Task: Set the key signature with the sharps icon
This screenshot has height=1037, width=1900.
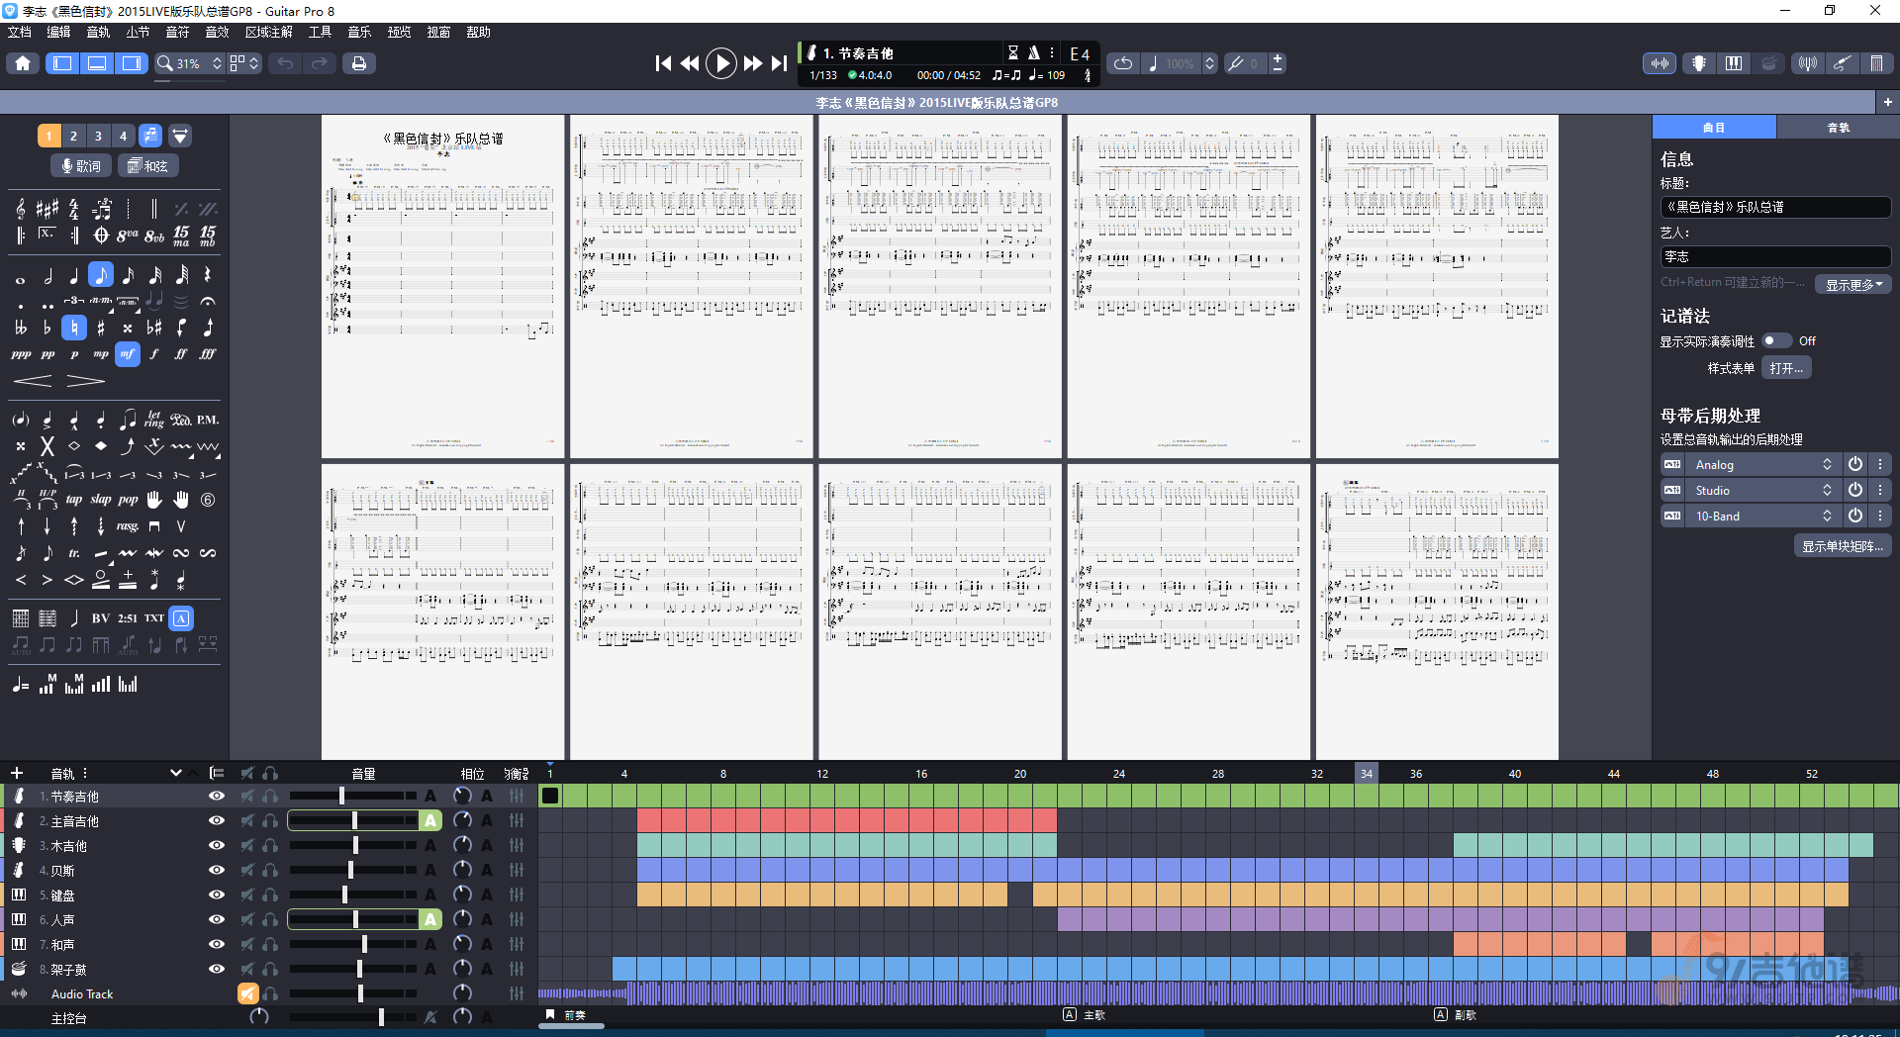Action: tap(47, 209)
